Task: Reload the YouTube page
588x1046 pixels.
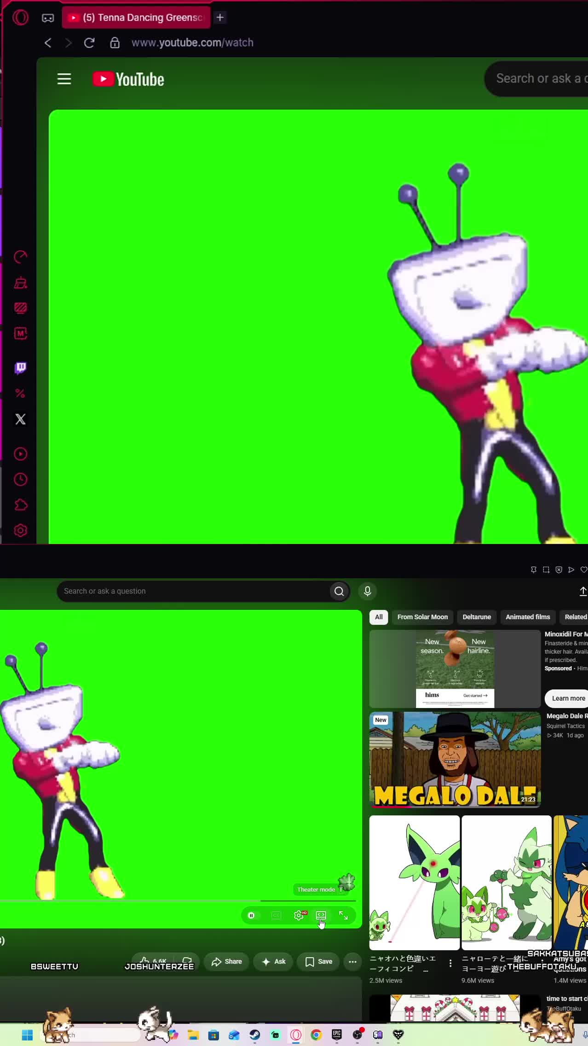Action: pos(89,43)
